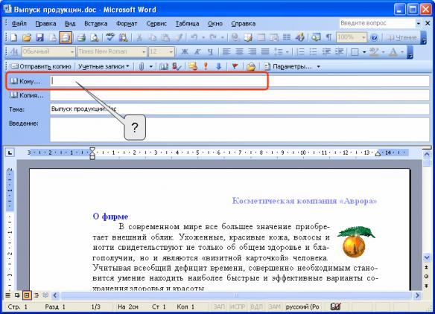Switch to Reading mode (Чтение)
The width and height of the screenshot is (435, 314).
coord(401,37)
